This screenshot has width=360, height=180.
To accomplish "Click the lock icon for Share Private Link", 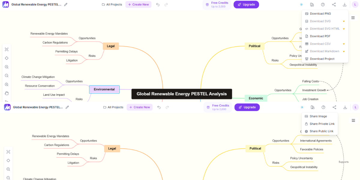I will pyautogui.click(x=306, y=124).
